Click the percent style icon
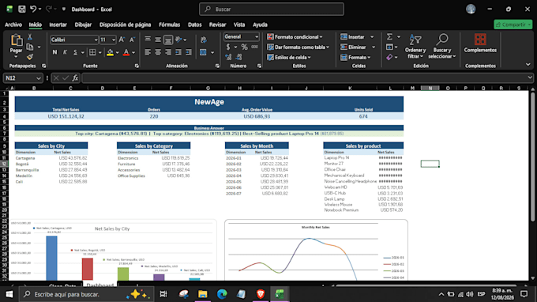This screenshot has width=537, height=302. tap(244, 47)
